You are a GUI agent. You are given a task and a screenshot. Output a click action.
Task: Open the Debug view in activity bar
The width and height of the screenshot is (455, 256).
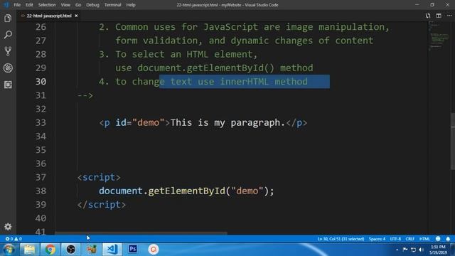pos(8,68)
